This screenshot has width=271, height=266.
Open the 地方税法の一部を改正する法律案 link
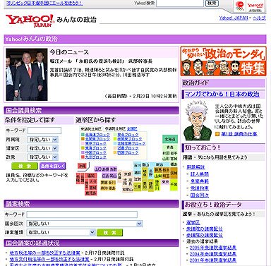point(44,253)
